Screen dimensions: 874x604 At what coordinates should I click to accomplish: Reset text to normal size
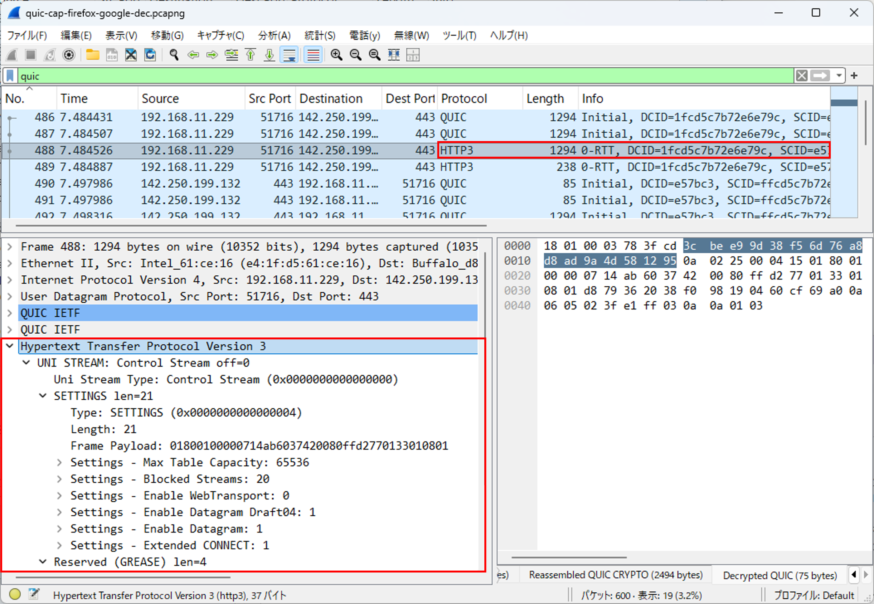click(374, 55)
